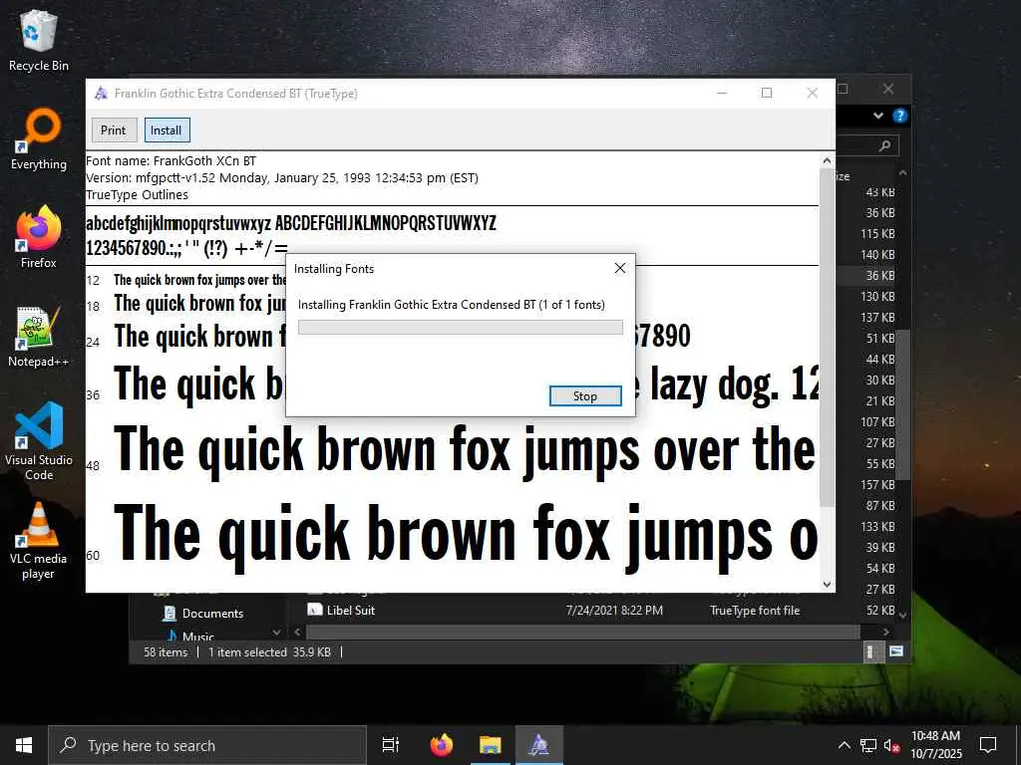
Task: Open Task View on the taskbar
Action: [391, 745]
